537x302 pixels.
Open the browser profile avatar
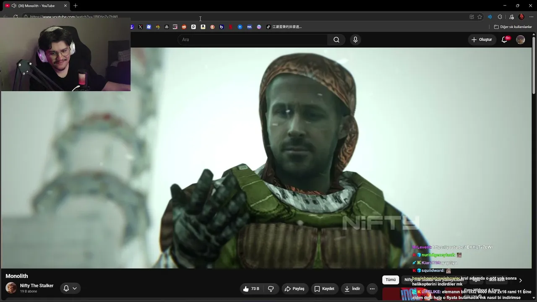pos(521,17)
